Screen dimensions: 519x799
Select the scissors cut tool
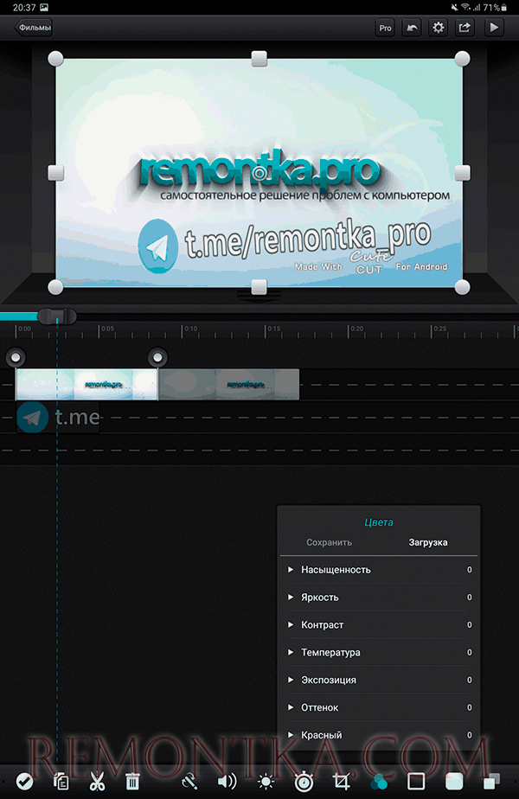click(x=97, y=782)
